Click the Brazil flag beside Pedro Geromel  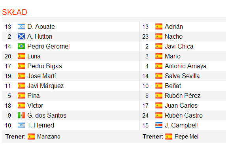(21, 46)
